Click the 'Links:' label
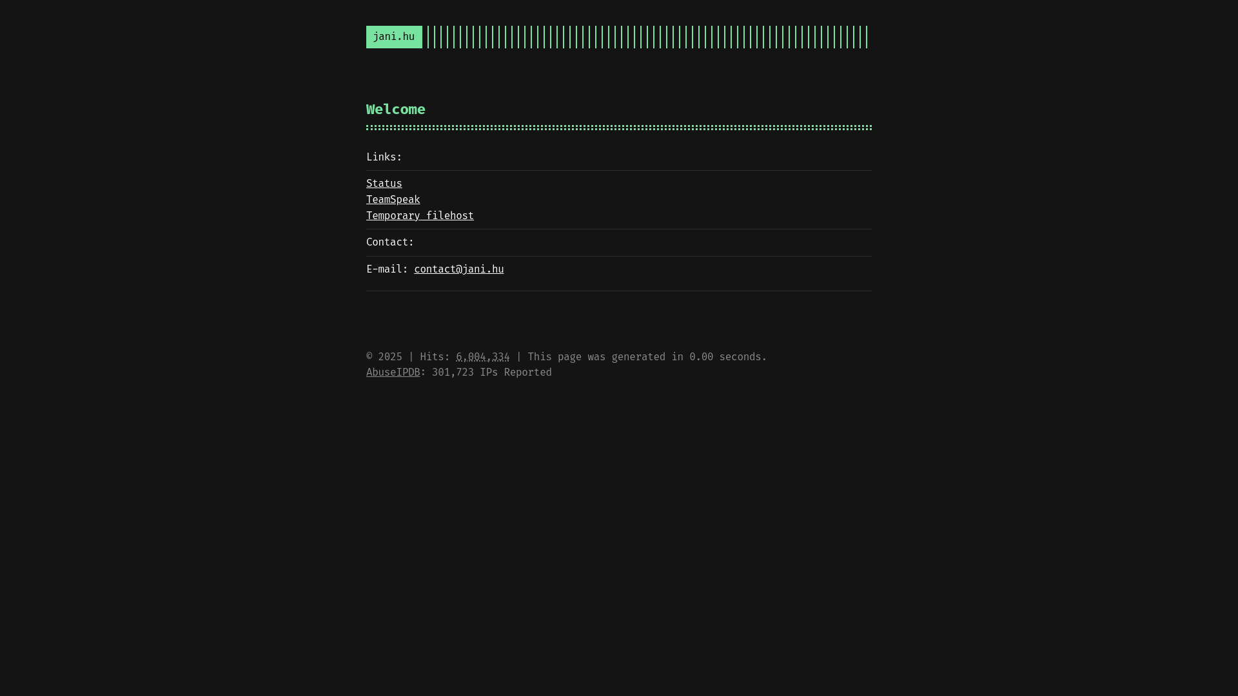The height and width of the screenshot is (696, 1238). [x=384, y=157]
